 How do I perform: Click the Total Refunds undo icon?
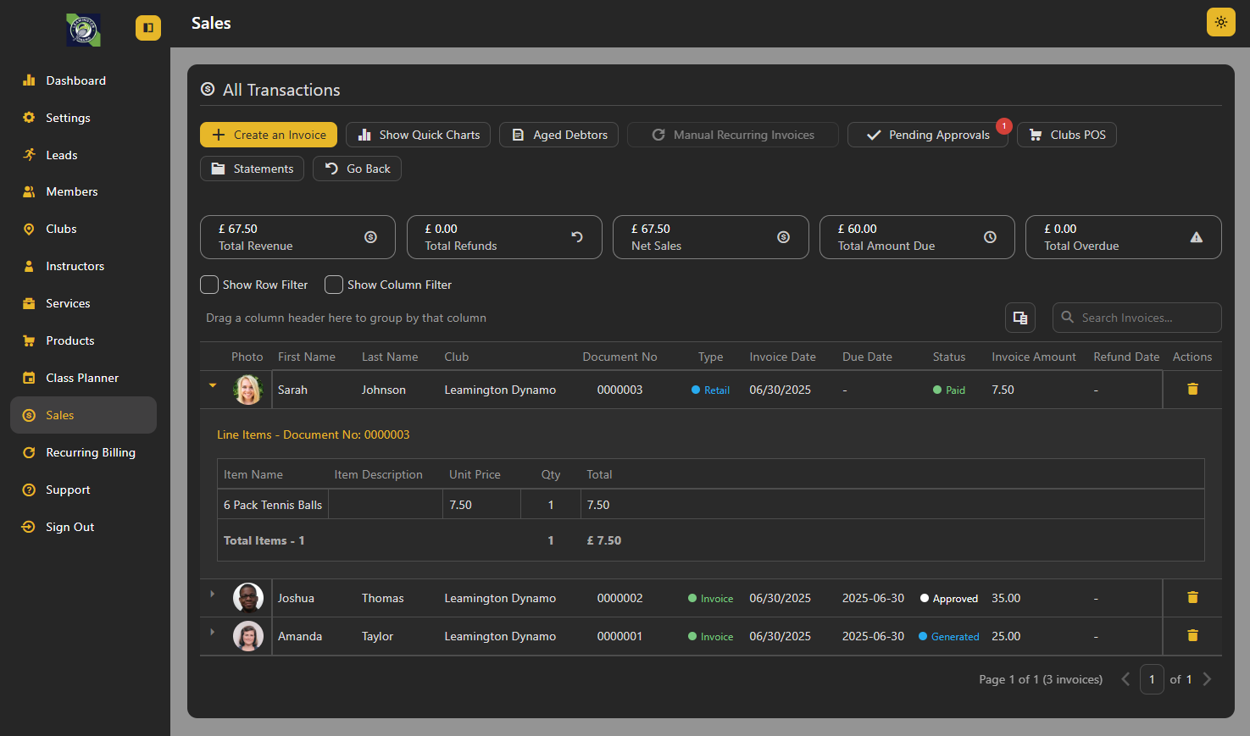[577, 237]
